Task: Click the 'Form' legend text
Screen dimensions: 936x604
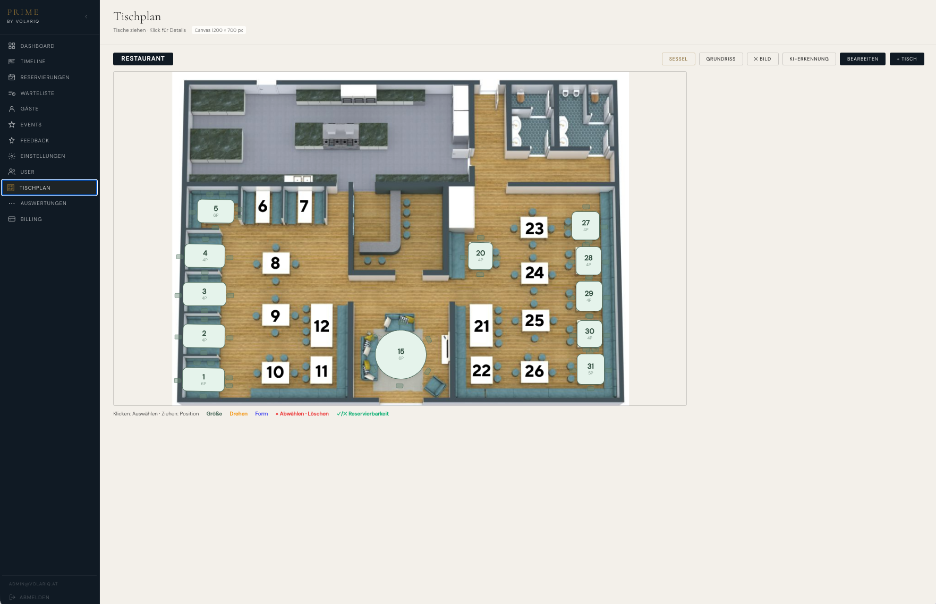Action: tap(261, 414)
